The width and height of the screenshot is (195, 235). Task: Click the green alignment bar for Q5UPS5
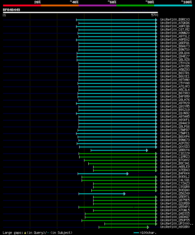(119, 220)
